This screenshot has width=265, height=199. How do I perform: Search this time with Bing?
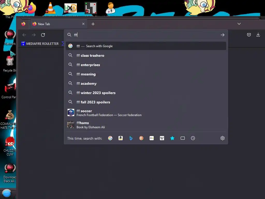coord(131,138)
